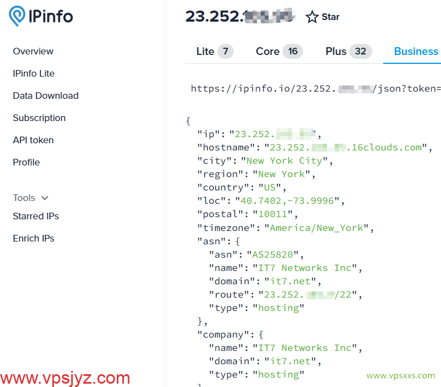Click the Plus tab's 32 badge

(360, 52)
